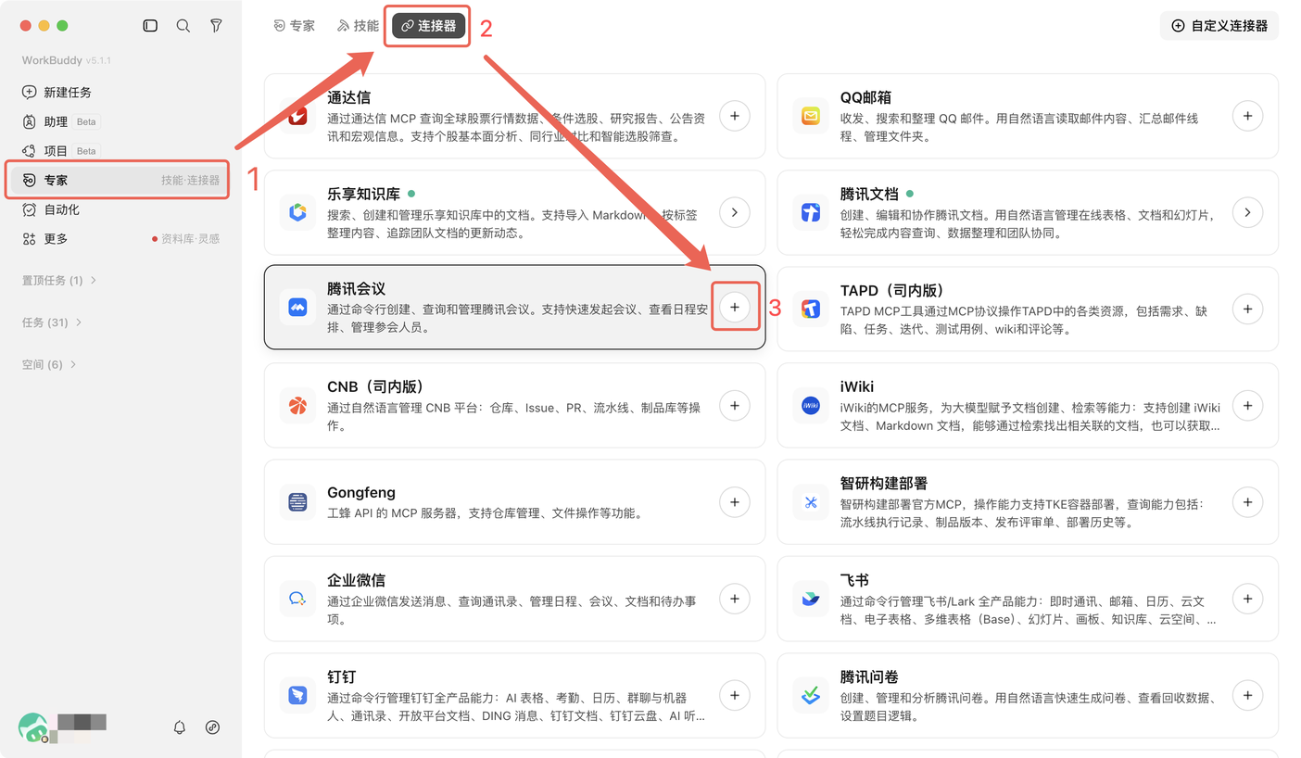Add the CNB connector with plus
Viewport: 1301px width, 758px height.
click(x=735, y=405)
